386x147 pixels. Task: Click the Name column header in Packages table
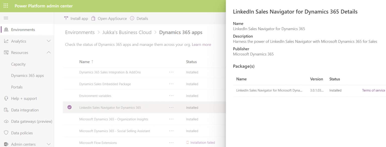click(242, 79)
